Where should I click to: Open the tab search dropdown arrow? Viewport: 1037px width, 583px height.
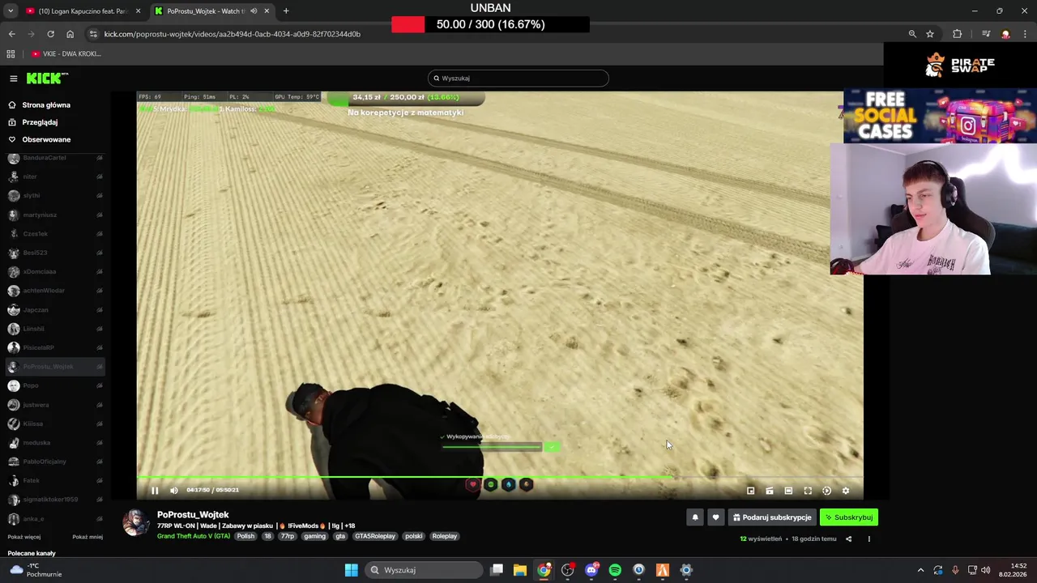pos(11,11)
